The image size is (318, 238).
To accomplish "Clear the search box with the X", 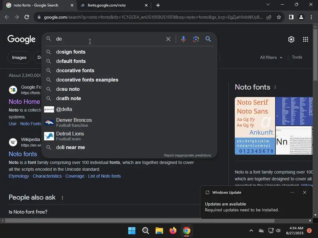I will click(168, 39).
